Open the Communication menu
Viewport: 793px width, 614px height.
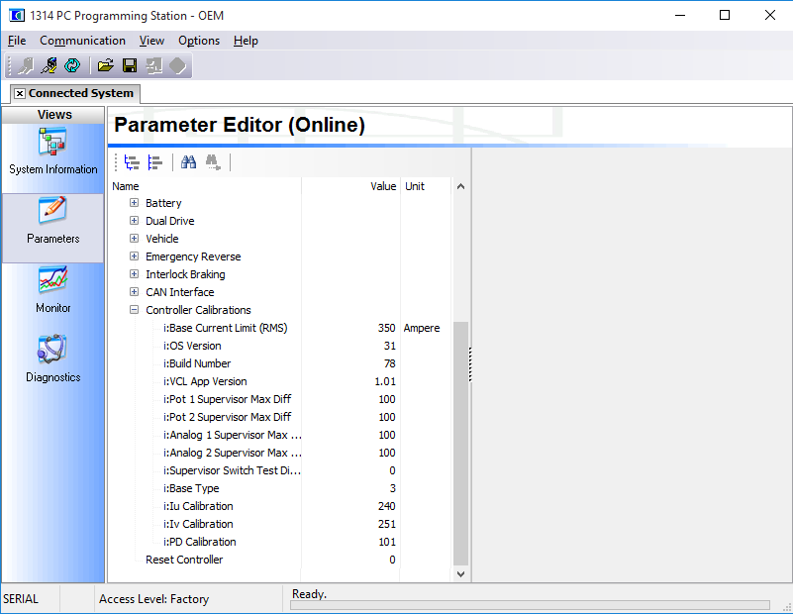point(82,41)
